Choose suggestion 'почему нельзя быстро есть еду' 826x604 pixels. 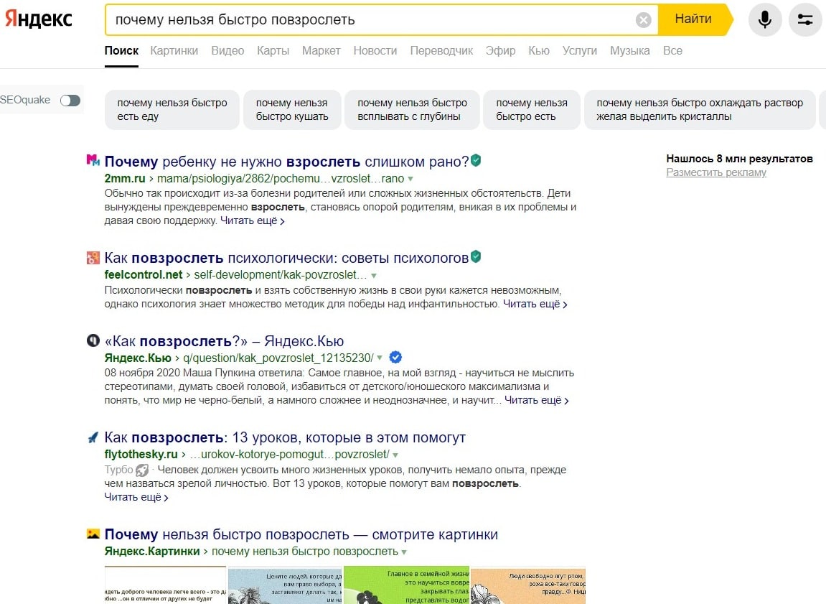pos(172,110)
